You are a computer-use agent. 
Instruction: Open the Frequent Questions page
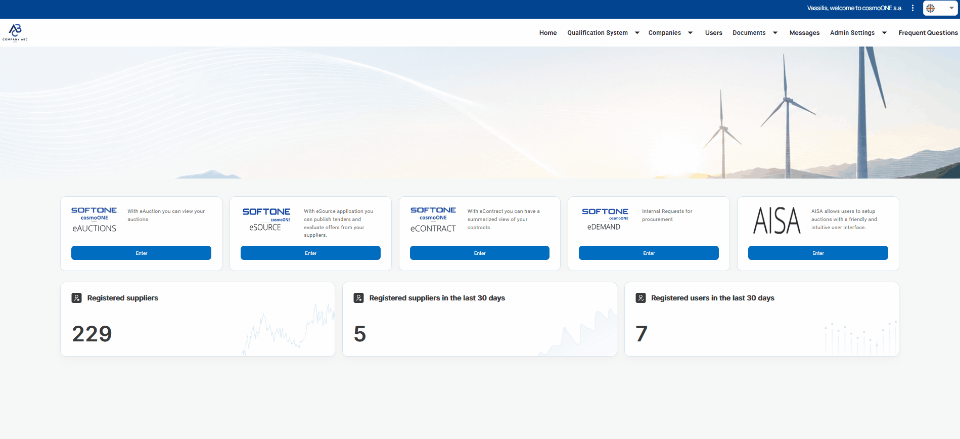pyautogui.click(x=928, y=33)
